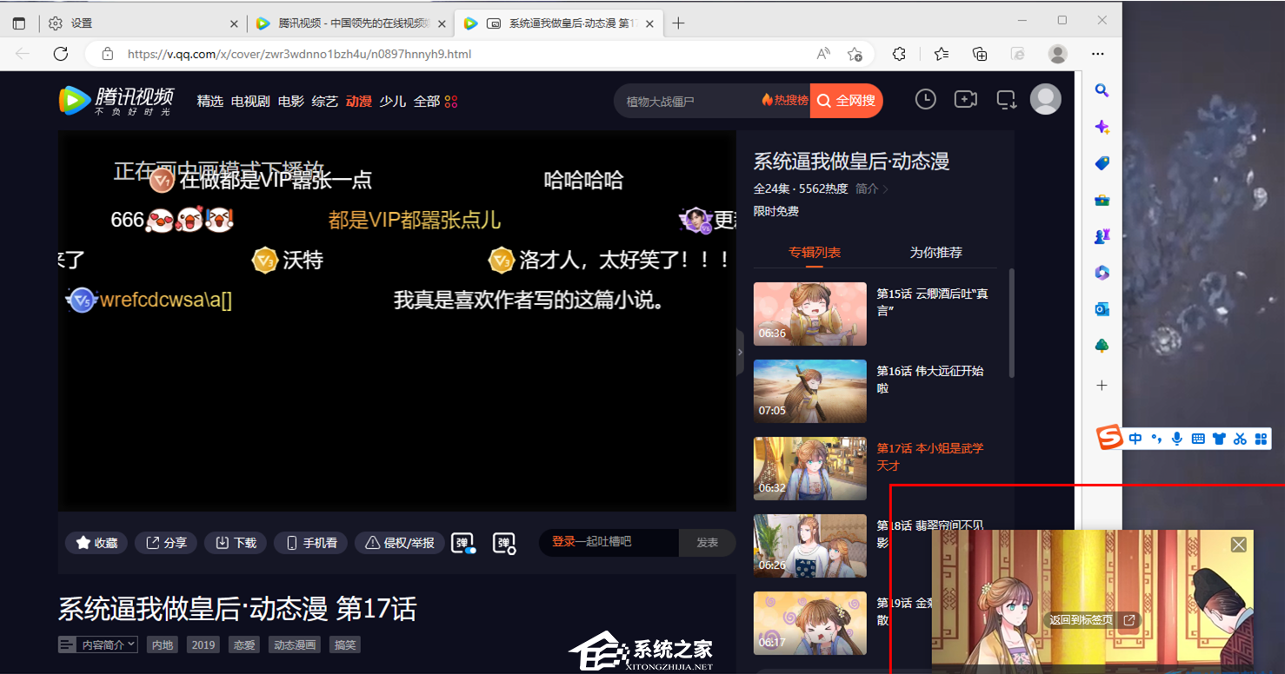This screenshot has width=1285, height=674.
Task: Open a new browser tab
Action: tap(678, 23)
